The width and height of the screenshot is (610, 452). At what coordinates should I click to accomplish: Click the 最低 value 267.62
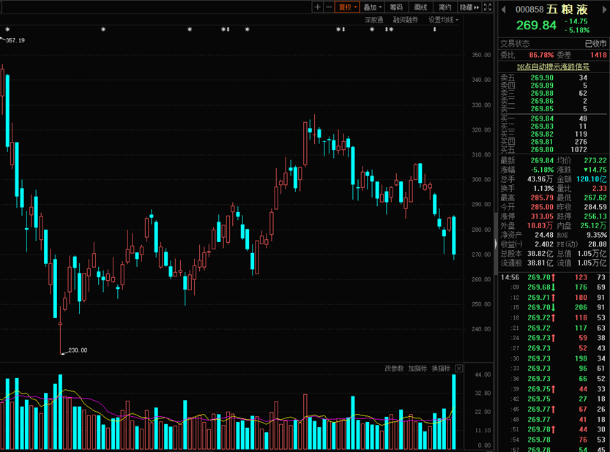(595, 197)
